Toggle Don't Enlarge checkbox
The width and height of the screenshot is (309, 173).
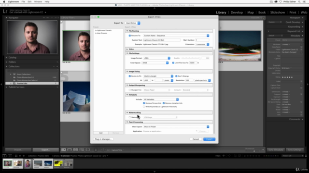[176, 76]
